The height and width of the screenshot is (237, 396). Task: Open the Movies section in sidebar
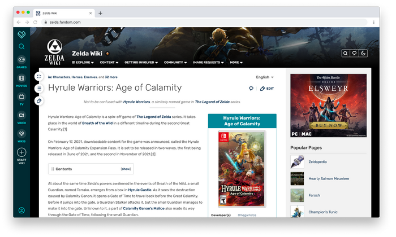[21, 81]
